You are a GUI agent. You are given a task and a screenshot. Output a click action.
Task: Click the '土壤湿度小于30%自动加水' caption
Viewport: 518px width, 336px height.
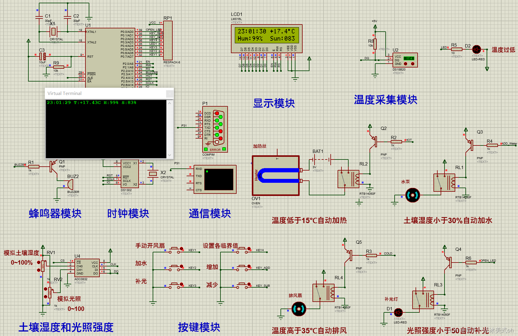click(448, 220)
